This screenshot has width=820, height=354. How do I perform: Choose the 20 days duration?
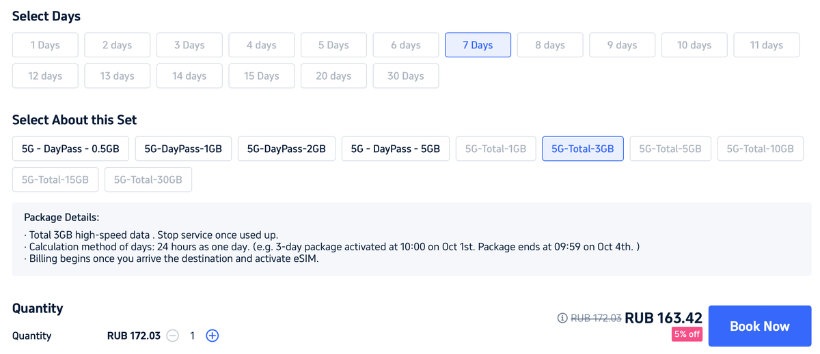click(333, 76)
